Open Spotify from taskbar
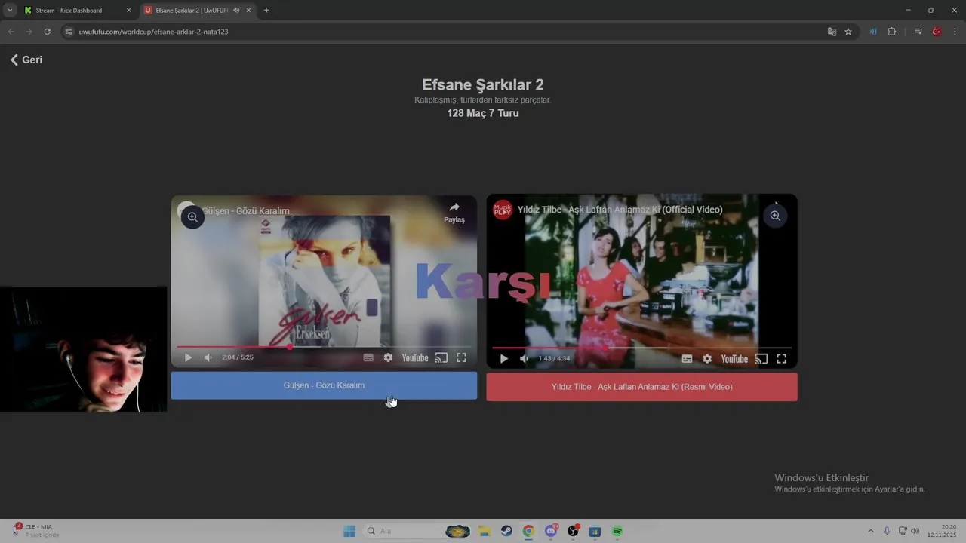The height and width of the screenshot is (543, 966). [617, 531]
